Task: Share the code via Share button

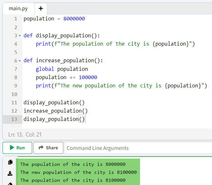Action: (x=48, y=148)
